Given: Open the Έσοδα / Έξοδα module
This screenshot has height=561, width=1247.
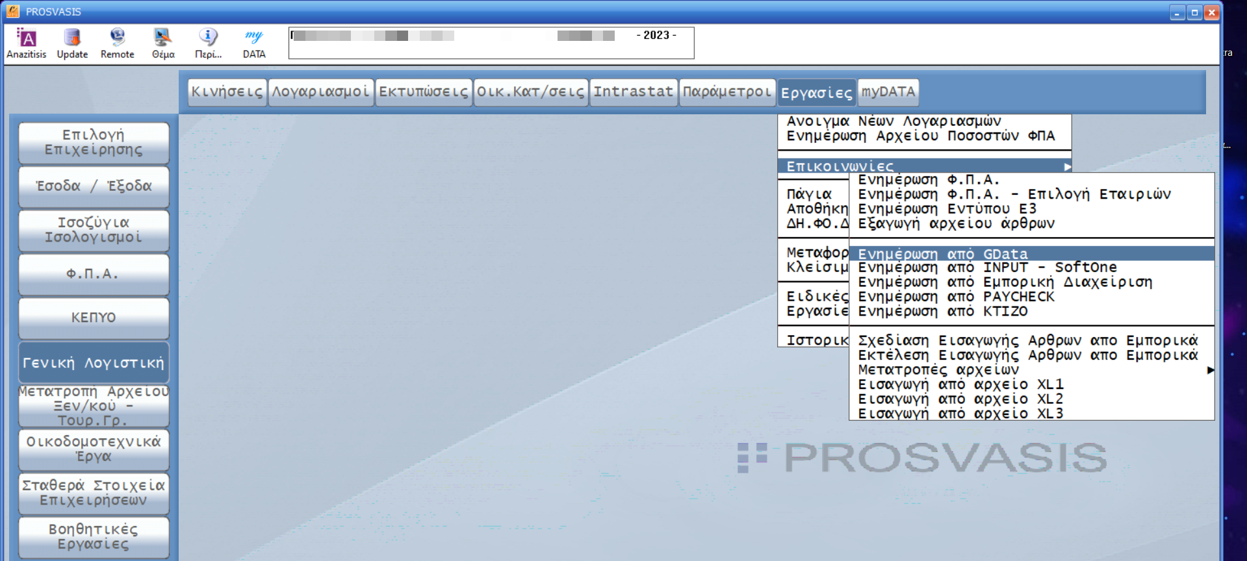Looking at the screenshot, I should [94, 186].
